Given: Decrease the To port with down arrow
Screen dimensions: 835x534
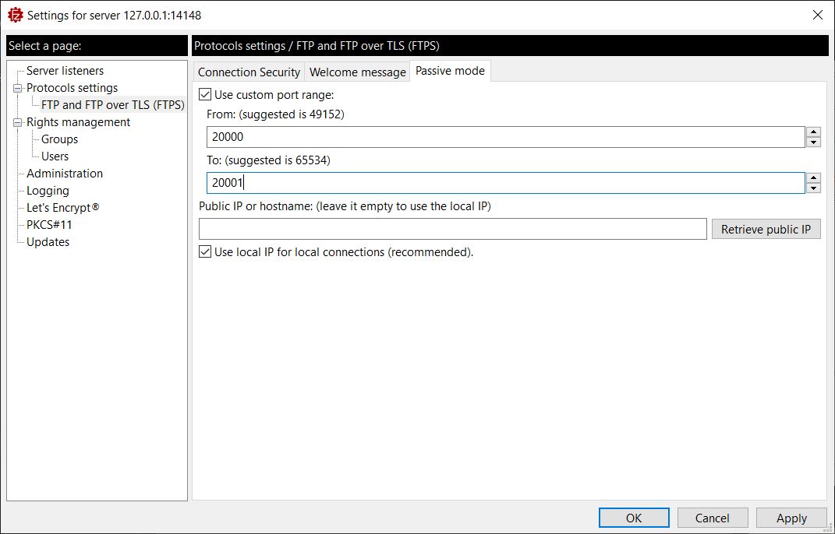Looking at the screenshot, I should coord(814,188).
